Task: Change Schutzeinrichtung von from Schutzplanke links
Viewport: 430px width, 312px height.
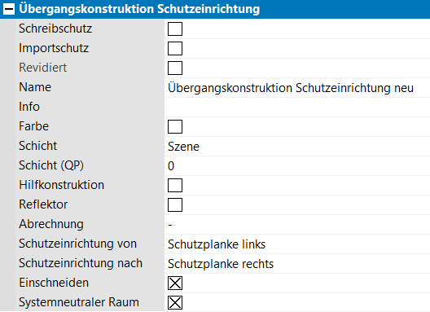Action: click(297, 244)
